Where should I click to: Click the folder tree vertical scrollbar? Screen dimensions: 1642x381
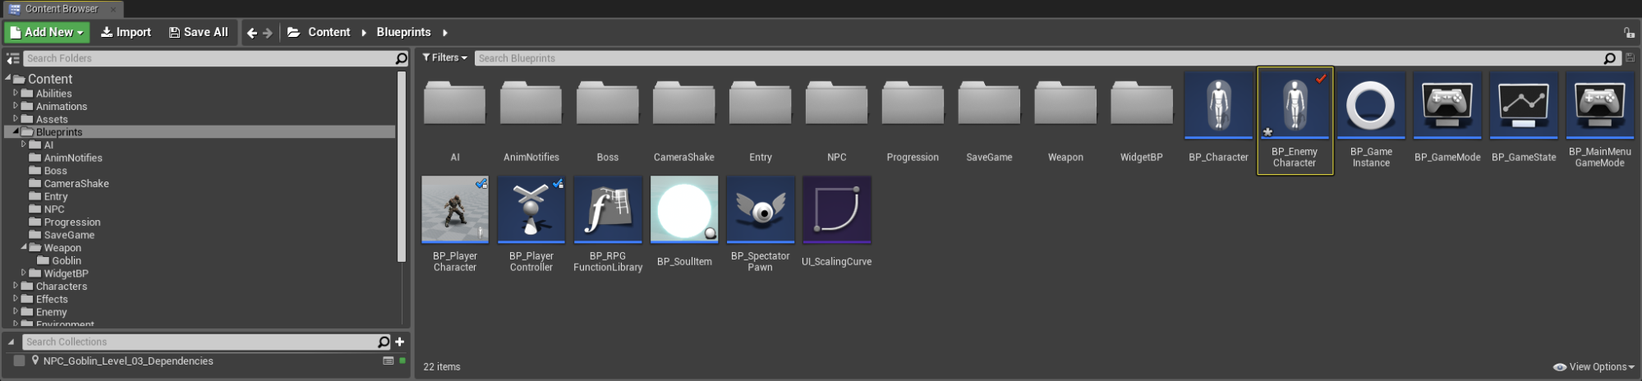click(x=402, y=167)
